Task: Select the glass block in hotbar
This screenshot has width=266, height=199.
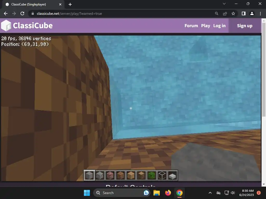Action: pos(162,175)
